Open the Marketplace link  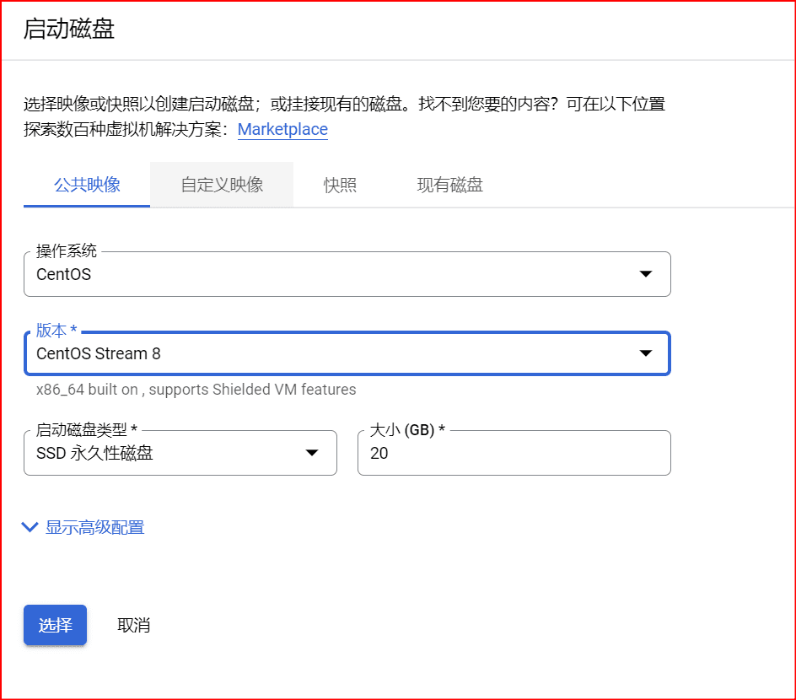(282, 129)
